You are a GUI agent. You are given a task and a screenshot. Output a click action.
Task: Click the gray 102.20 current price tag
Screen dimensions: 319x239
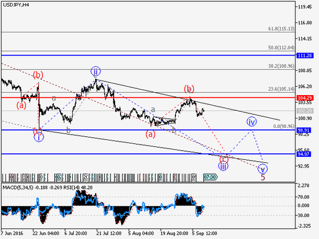click(x=305, y=111)
